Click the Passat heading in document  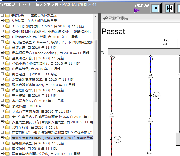[113, 31]
